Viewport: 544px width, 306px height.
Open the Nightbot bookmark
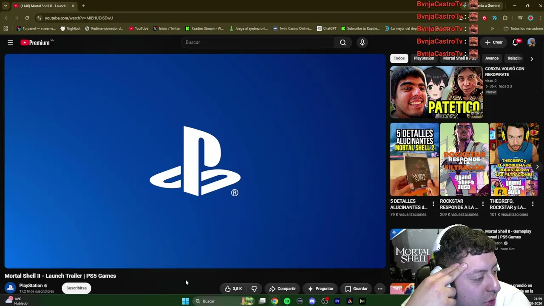pyautogui.click(x=71, y=28)
